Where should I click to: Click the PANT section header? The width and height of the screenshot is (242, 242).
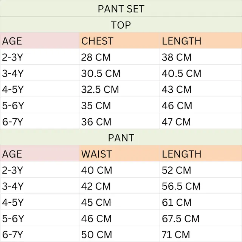click(x=121, y=137)
